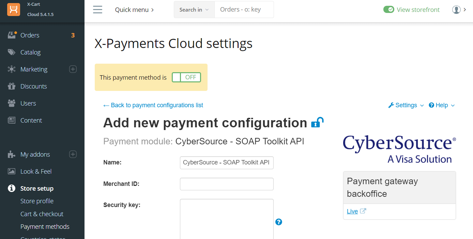Open Payment methods submenu item
Viewport: 473px width, 239px height.
pos(45,226)
